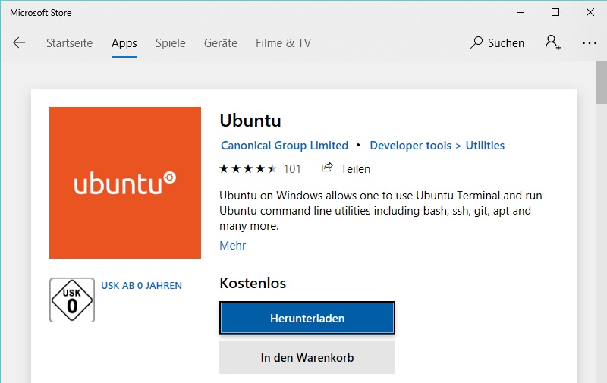Go back with the arrow icon
607x383 pixels.
click(19, 42)
